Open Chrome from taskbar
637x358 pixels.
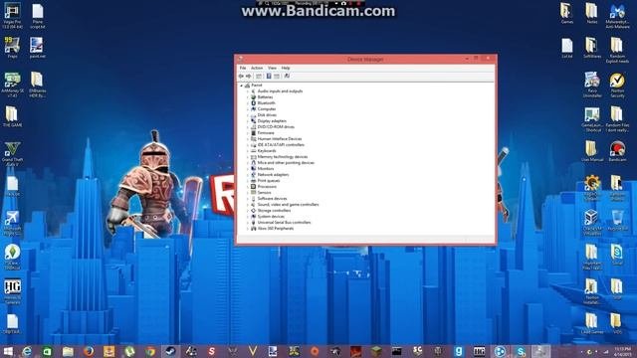[150, 351]
